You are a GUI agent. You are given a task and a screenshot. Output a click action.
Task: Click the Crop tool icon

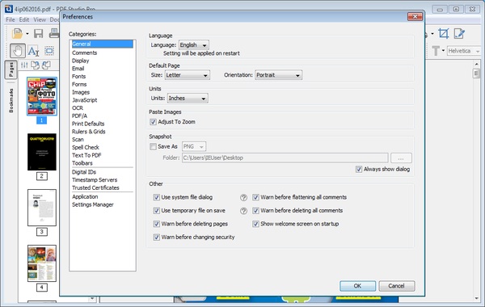(x=444, y=33)
